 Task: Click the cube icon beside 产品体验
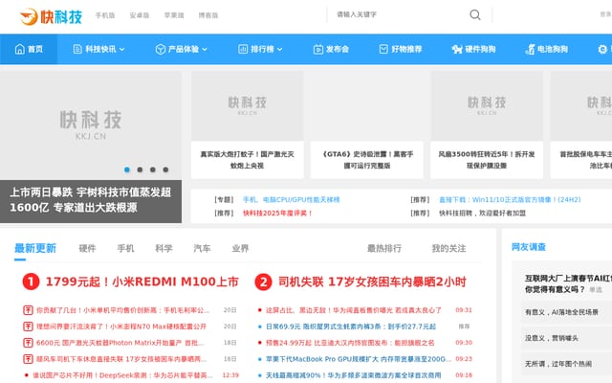(161, 49)
